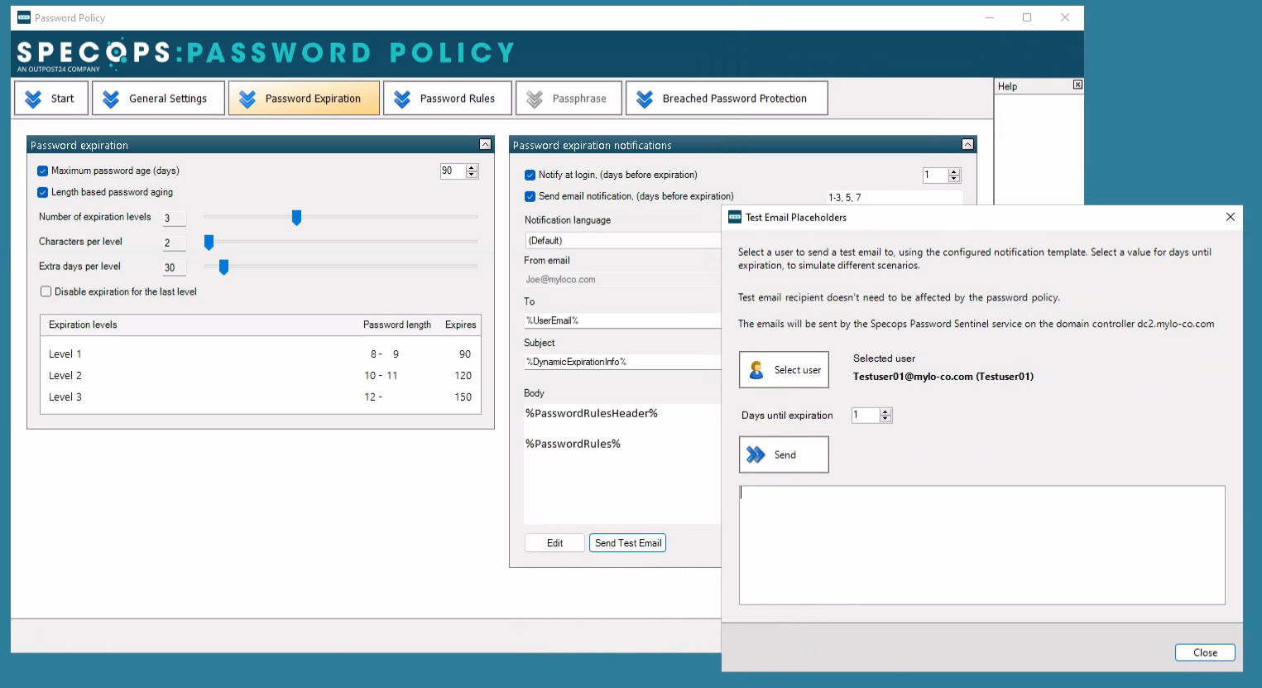Maximize the Password Policy window

click(1027, 17)
